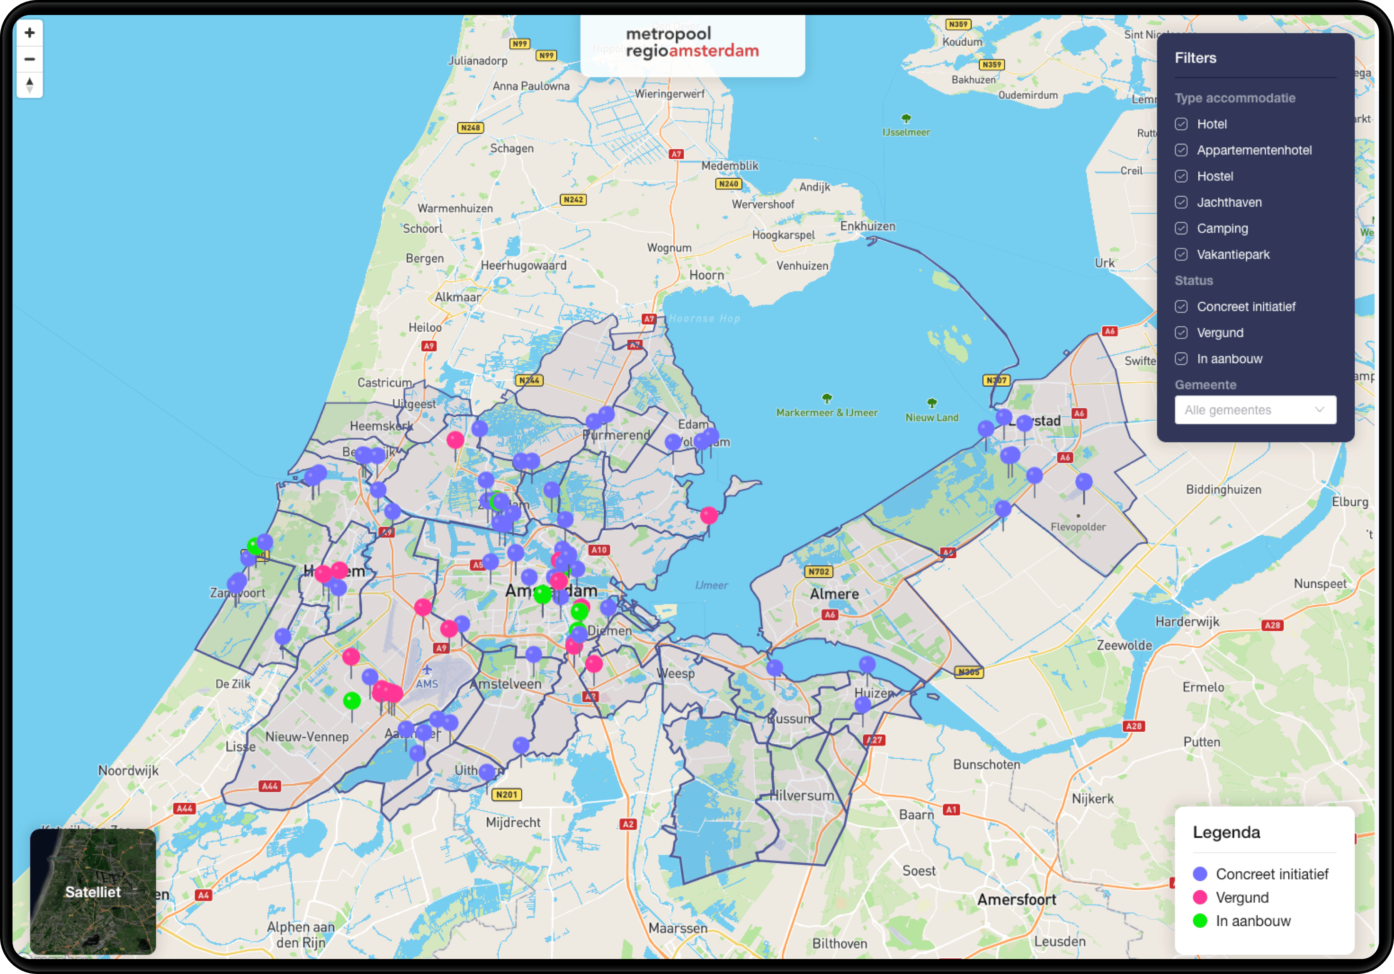This screenshot has height=974, width=1394.
Task: Reset map bearing with compass button
Action: pos(29,85)
